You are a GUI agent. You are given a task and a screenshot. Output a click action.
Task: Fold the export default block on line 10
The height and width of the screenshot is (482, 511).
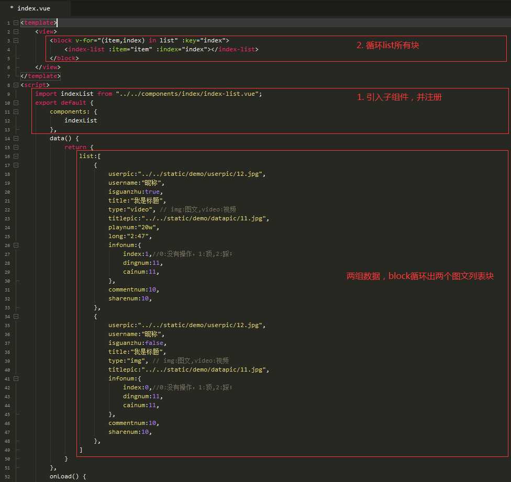coord(16,103)
